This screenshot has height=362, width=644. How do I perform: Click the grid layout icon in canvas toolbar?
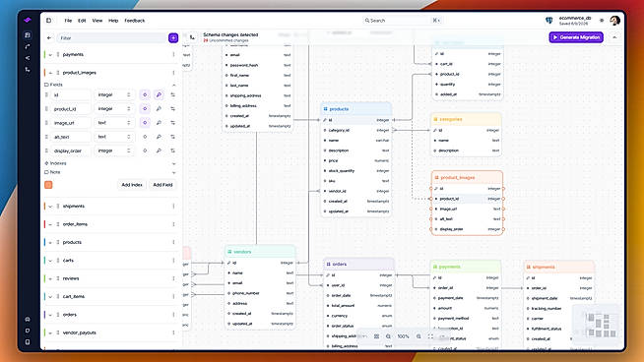point(376,336)
